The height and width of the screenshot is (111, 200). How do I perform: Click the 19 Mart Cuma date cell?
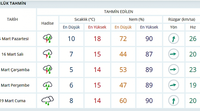[x=13, y=101]
